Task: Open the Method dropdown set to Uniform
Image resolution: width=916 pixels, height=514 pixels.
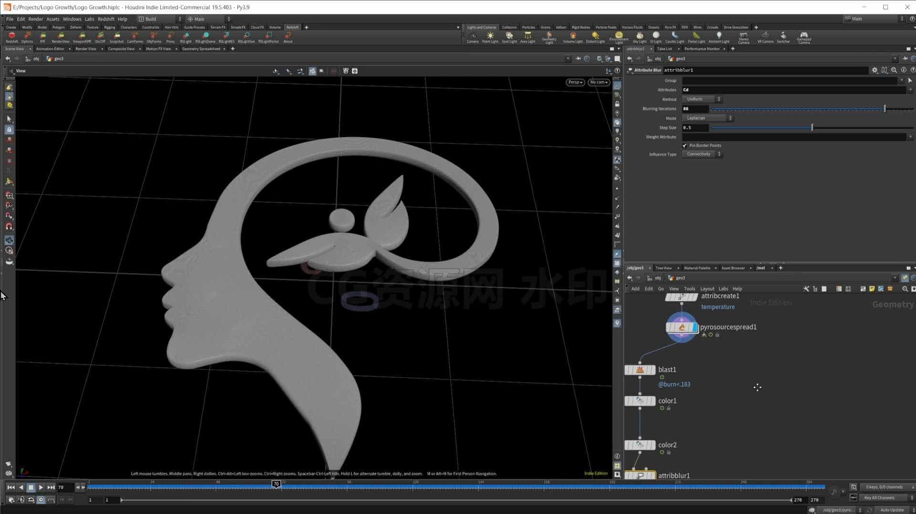Action: pyautogui.click(x=702, y=99)
